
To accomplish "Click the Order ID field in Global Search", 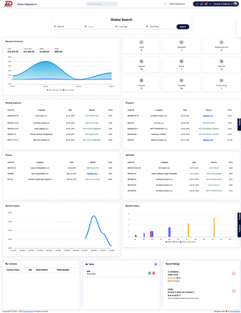I will pos(68,27).
